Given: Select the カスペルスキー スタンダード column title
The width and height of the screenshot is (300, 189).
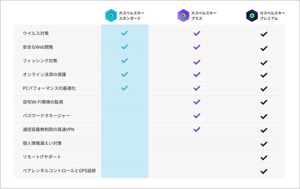Looking at the screenshot, I should 132,15.
